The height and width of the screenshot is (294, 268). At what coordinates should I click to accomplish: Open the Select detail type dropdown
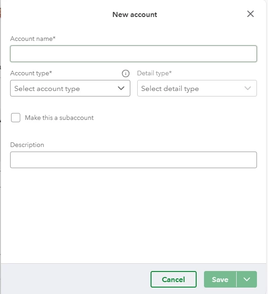click(197, 88)
